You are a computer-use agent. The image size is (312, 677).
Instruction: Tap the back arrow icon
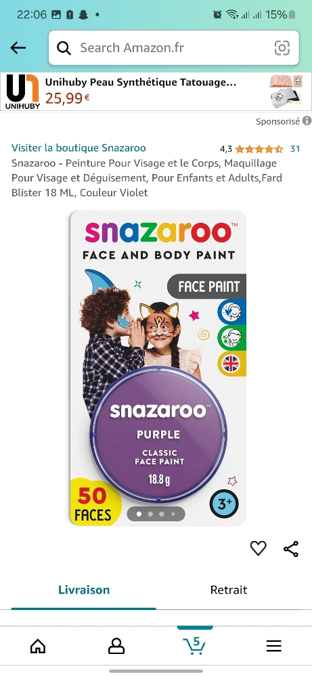coord(18,48)
